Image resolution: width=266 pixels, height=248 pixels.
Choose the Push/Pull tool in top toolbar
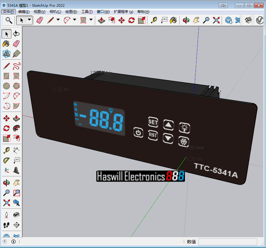pos(102,20)
